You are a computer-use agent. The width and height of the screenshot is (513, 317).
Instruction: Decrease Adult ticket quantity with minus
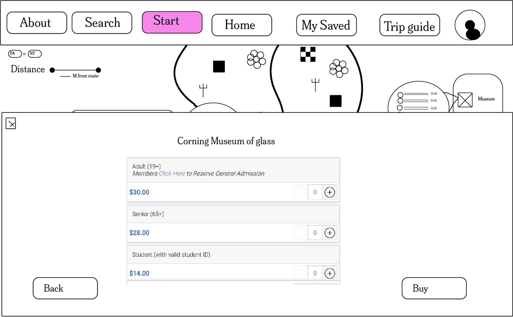300,192
